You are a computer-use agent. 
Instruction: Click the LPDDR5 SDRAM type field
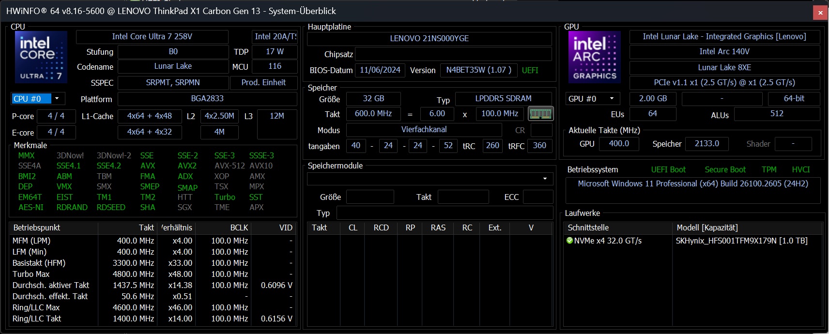click(x=503, y=99)
